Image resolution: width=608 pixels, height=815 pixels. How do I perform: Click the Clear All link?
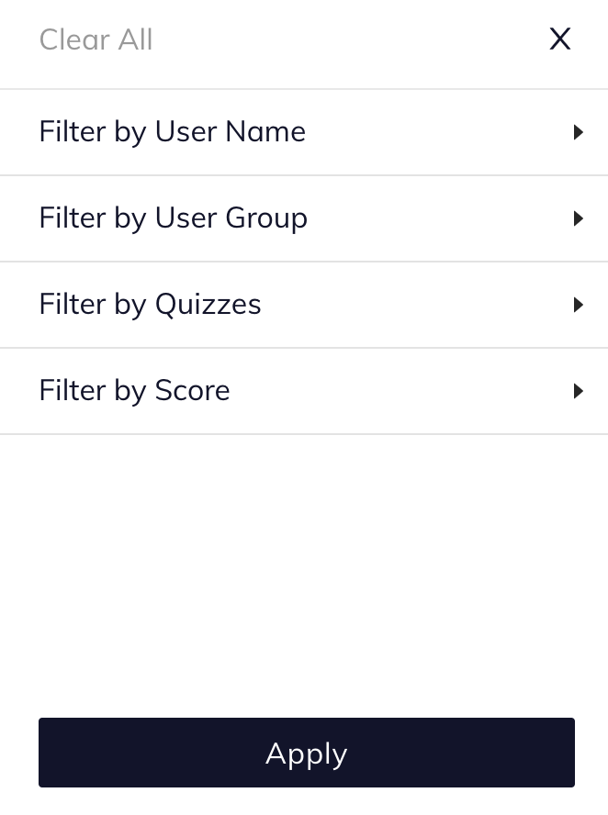click(x=96, y=39)
